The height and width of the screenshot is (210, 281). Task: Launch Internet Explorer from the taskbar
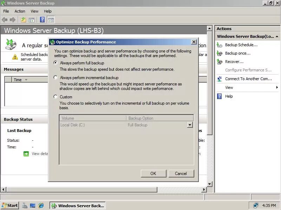41,205
